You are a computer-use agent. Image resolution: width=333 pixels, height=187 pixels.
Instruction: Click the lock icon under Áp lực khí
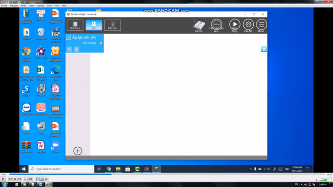point(77,49)
